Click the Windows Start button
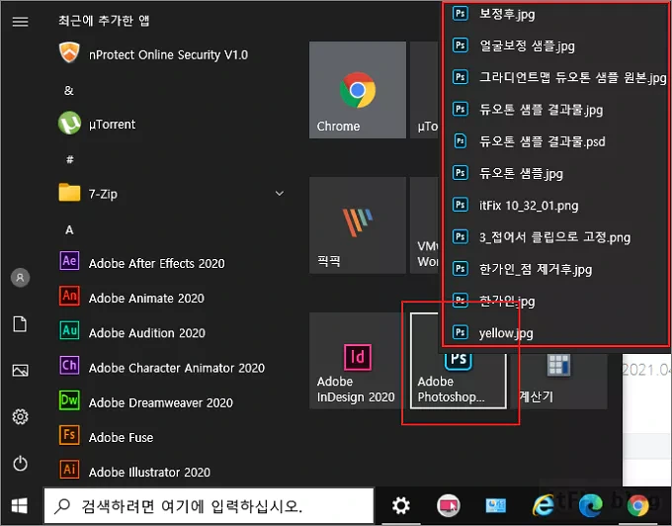672x526 pixels. tap(20, 506)
